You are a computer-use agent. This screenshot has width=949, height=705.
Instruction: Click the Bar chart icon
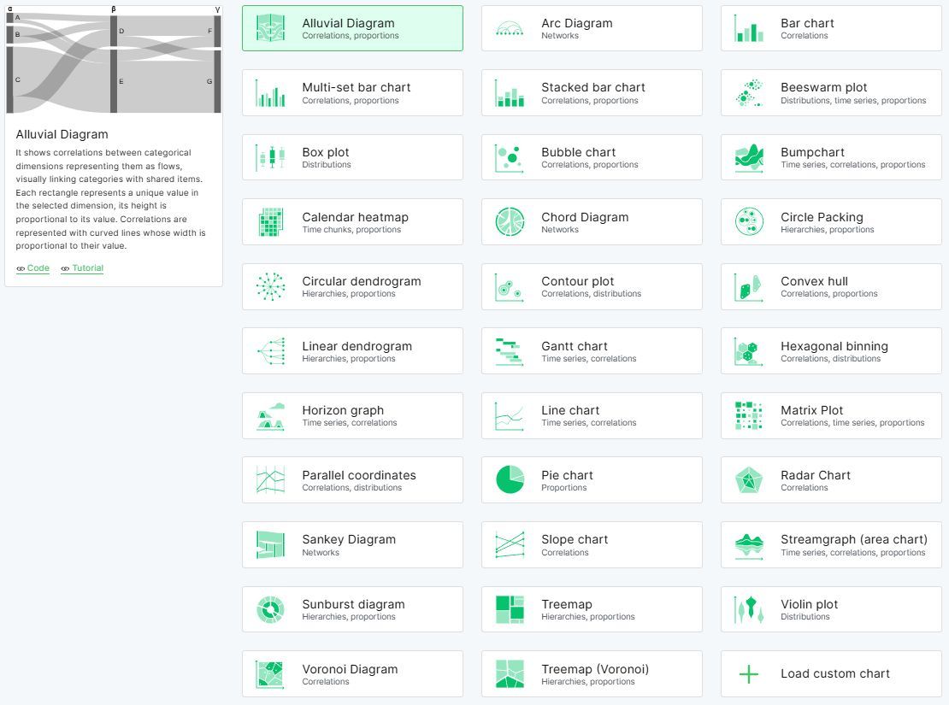click(x=749, y=28)
